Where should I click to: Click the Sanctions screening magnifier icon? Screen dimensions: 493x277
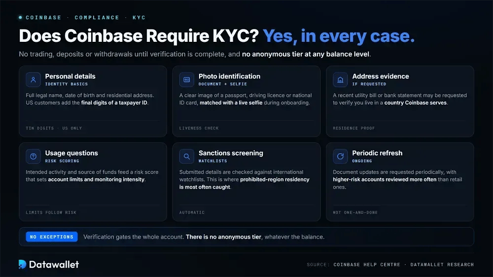186,156
